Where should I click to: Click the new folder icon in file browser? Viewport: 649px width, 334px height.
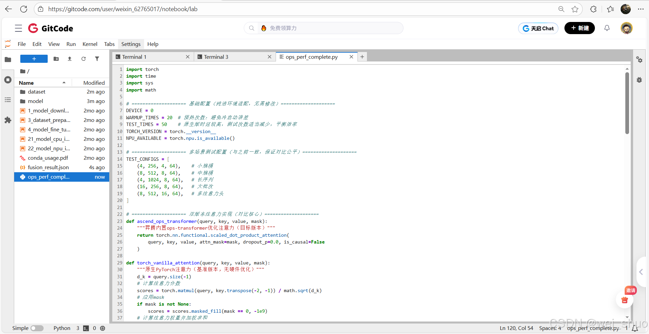[x=56, y=59]
